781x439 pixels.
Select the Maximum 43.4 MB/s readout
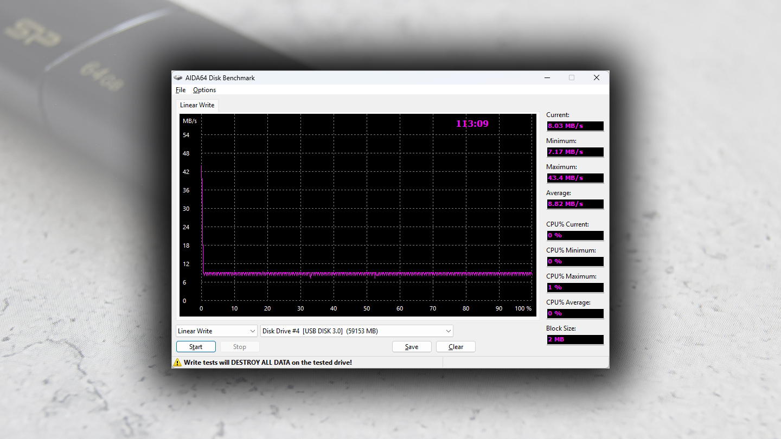coord(574,178)
